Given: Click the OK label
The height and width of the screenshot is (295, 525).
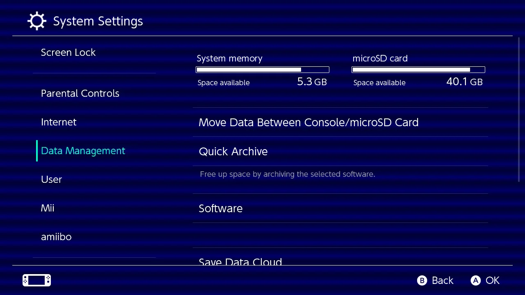Looking at the screenshot, I should point(492,280).
